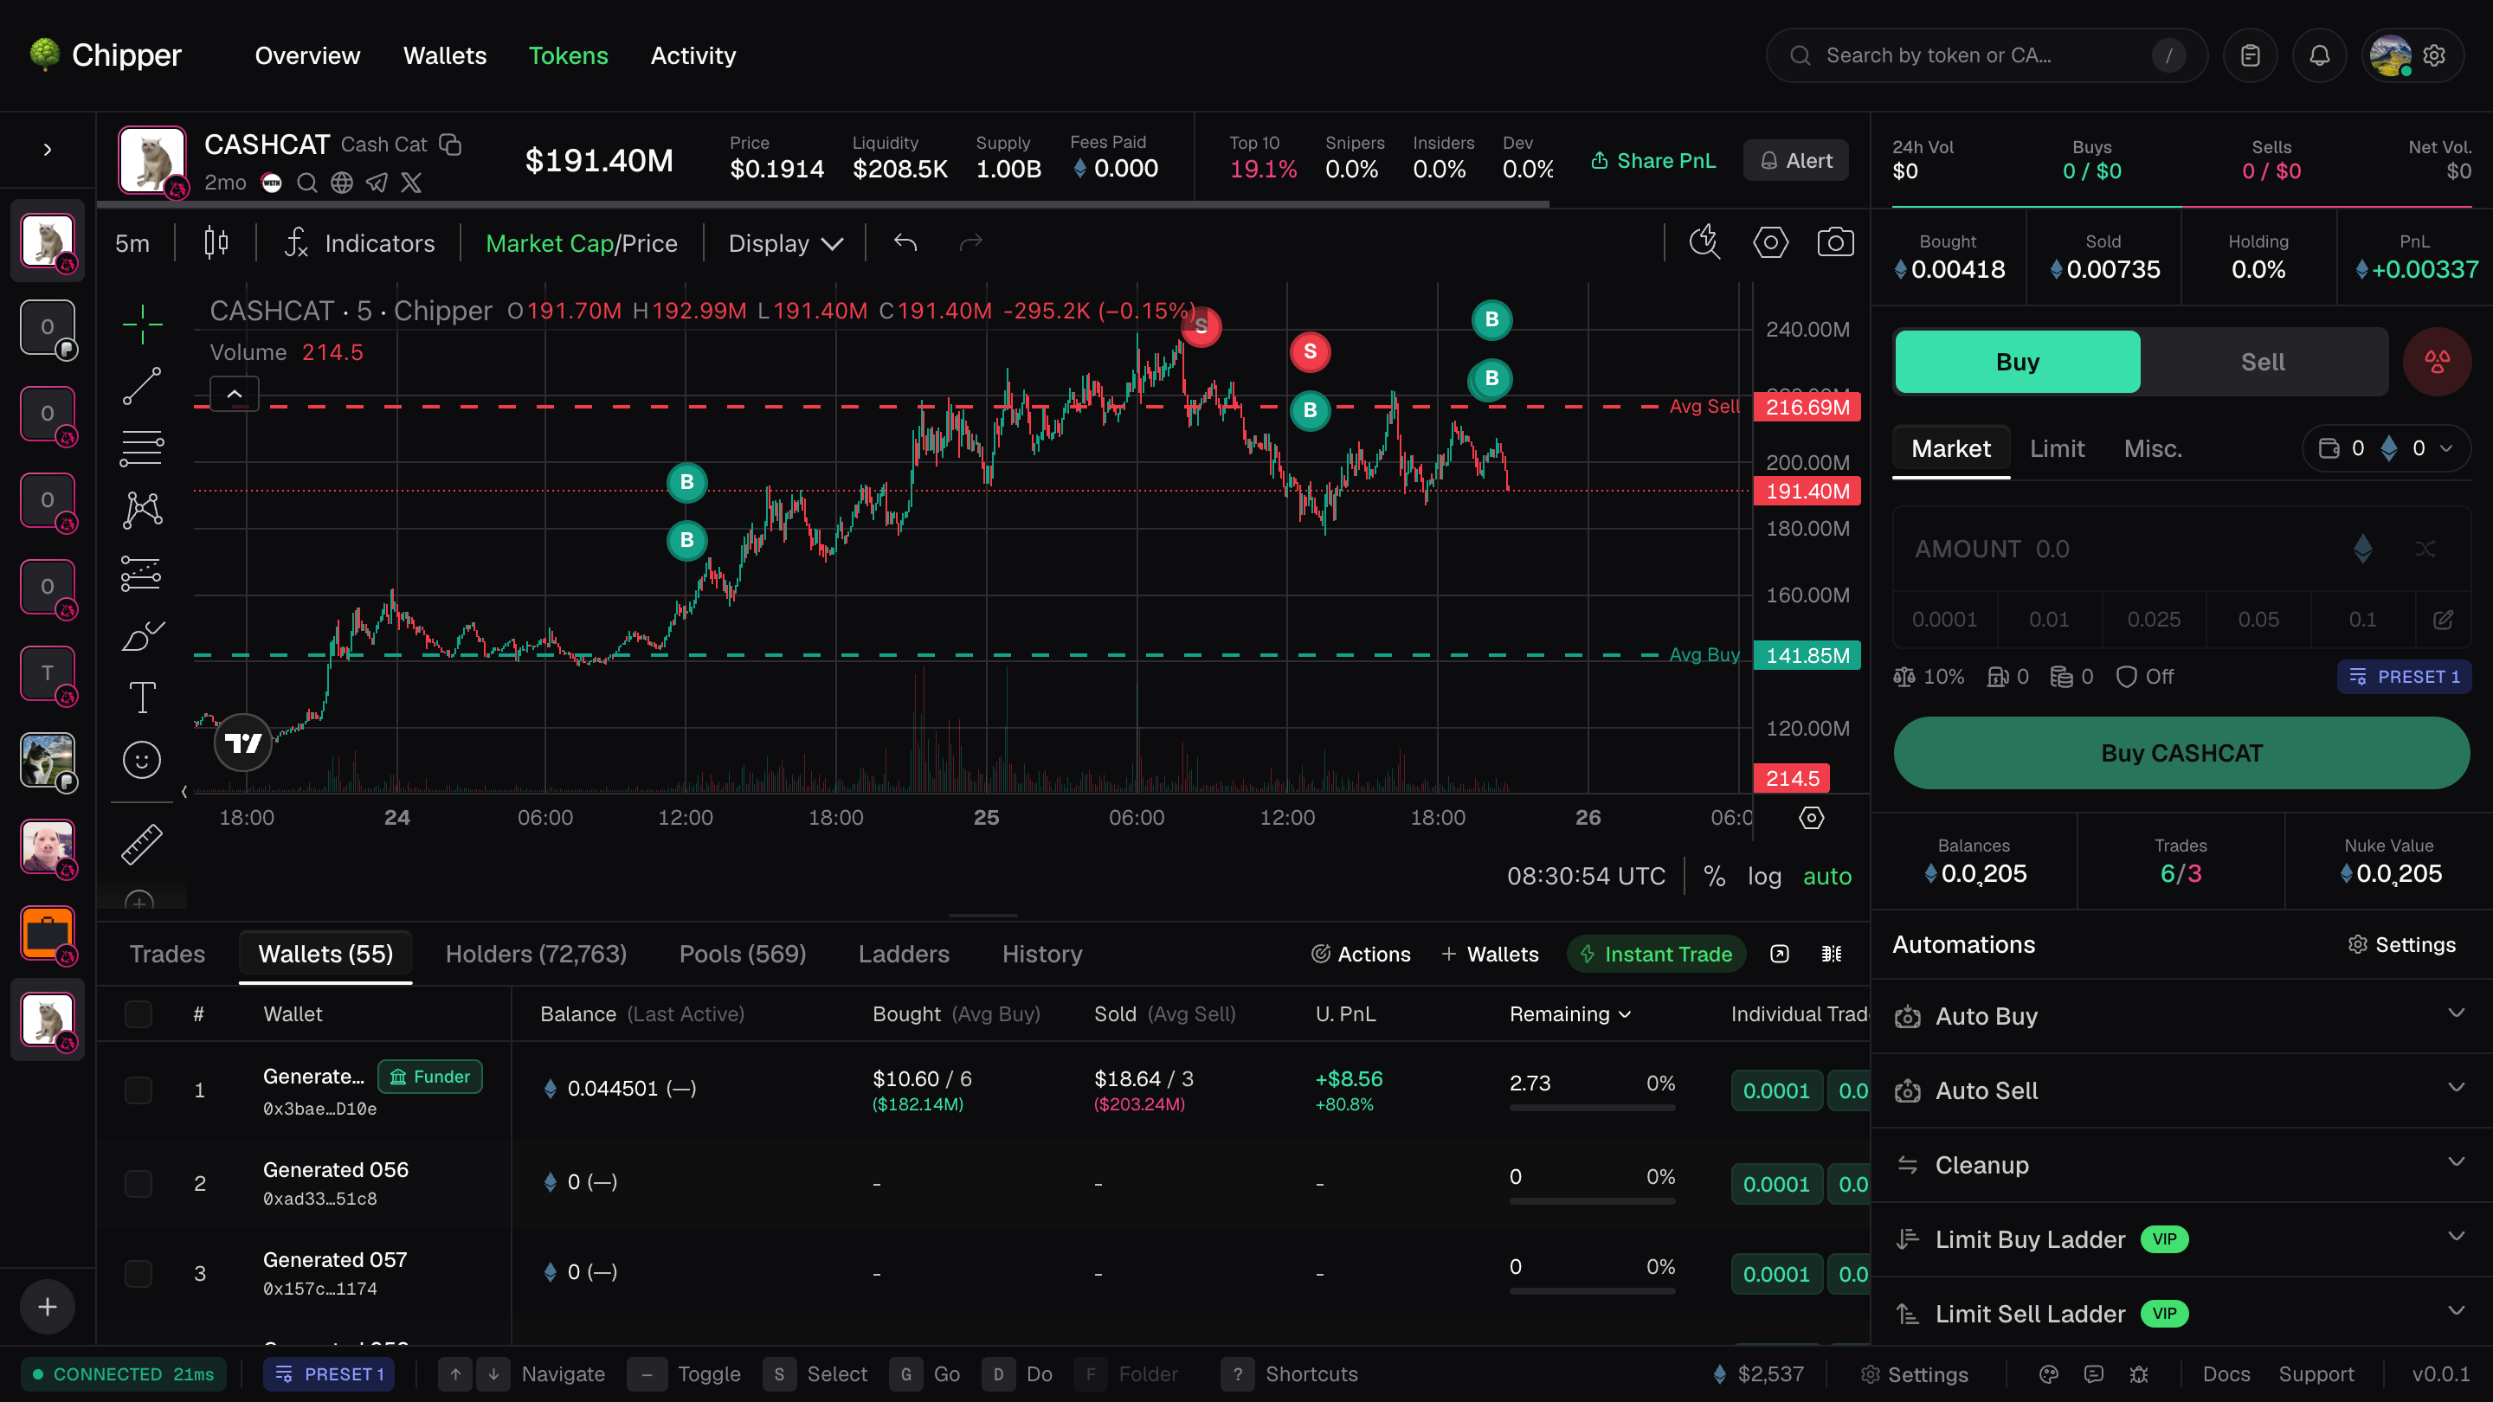The height and width of the screenshot is (1402, 2493).
Task: Open the emoji sticker tool
Action: coord(142,761)
